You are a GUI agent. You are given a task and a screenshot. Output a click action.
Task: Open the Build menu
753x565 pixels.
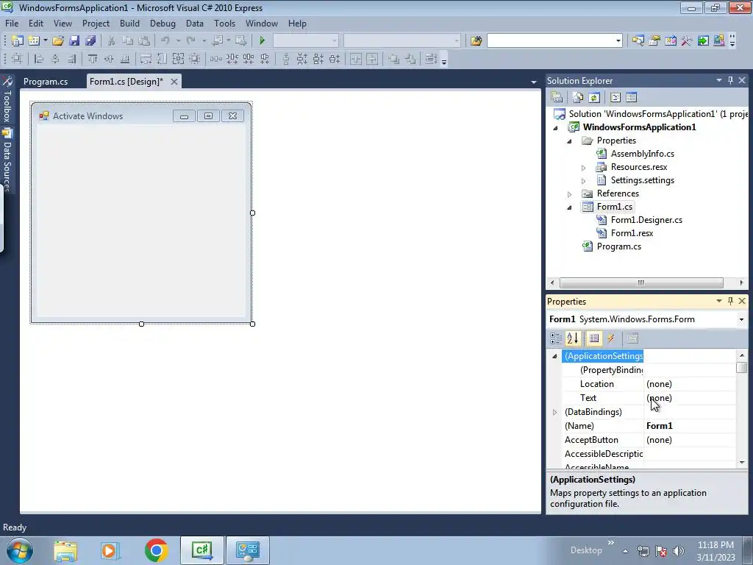pyautogui.click(x=129, y=23)
